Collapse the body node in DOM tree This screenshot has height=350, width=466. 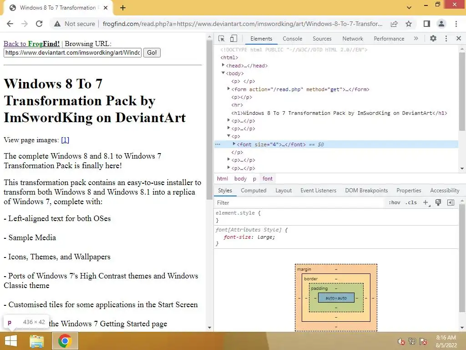tap(223, 73)
